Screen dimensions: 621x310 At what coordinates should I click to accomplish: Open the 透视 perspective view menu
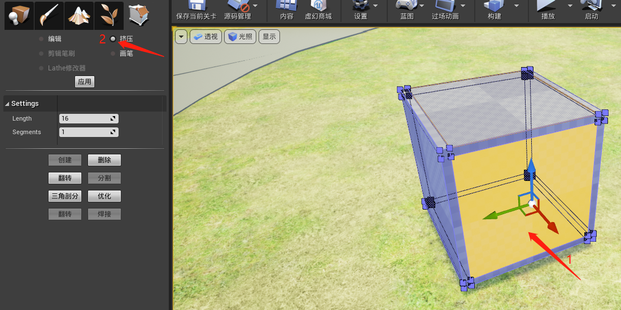pyautogui.click(x=205, y=37)
